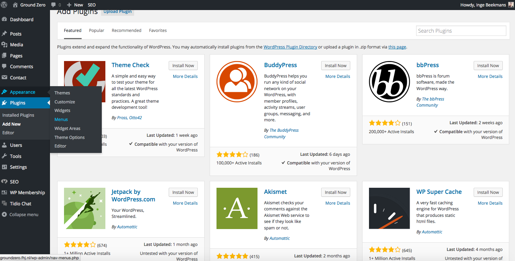The image size is (515, 261).
Task: Click the WordPress logo in the admin bar
Action: 4,5
